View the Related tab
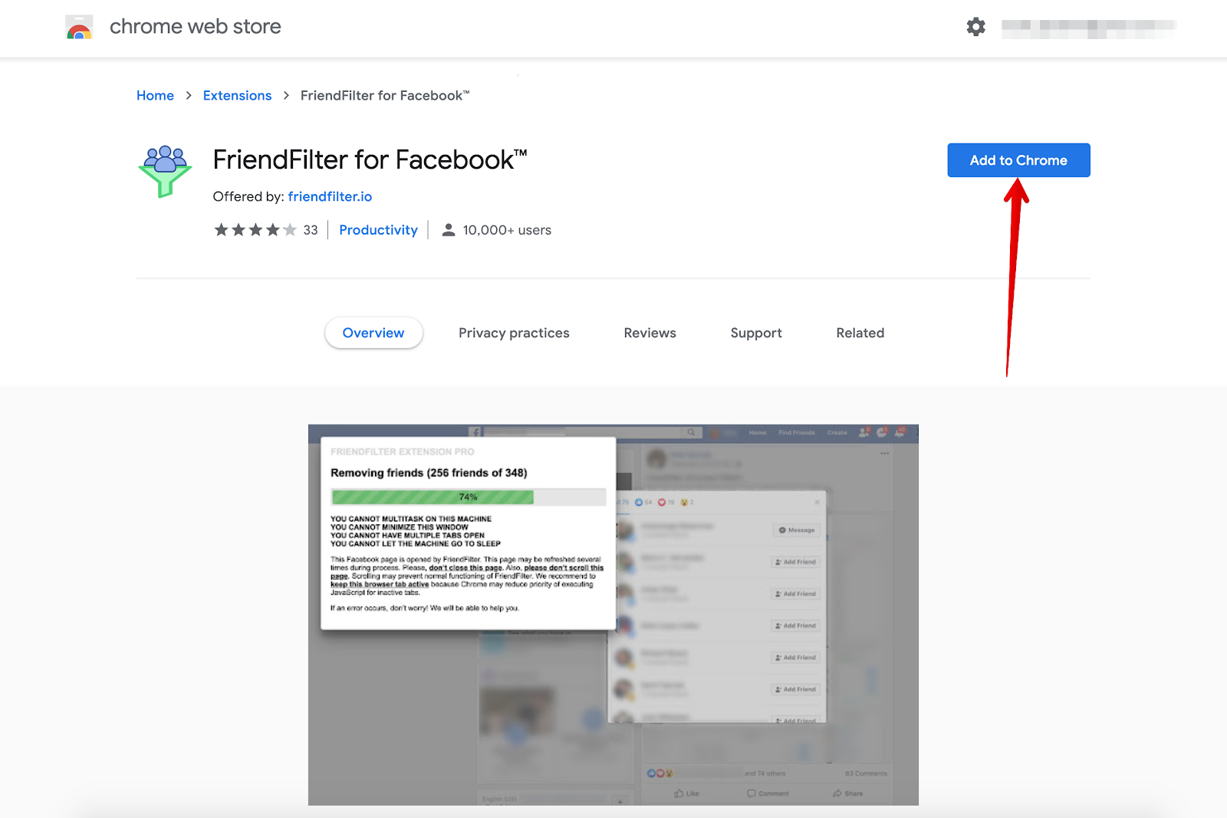This screenshot has width=1227, height=818. point(860,333)
